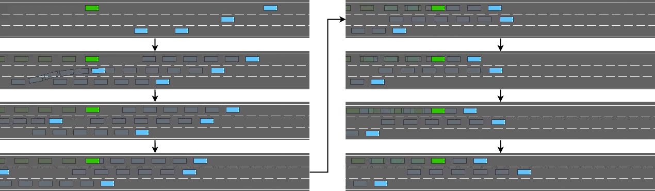Select the leftmost bottom-lane blue car in the top-left frame
The height and width of the screenshot is (191, 655).
tap(141, 31)
